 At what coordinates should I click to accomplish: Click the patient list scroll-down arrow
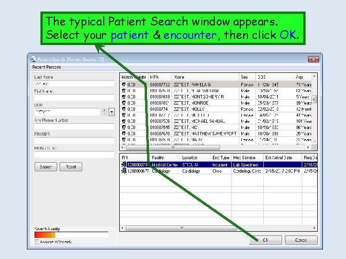click(x=314, y=141)
